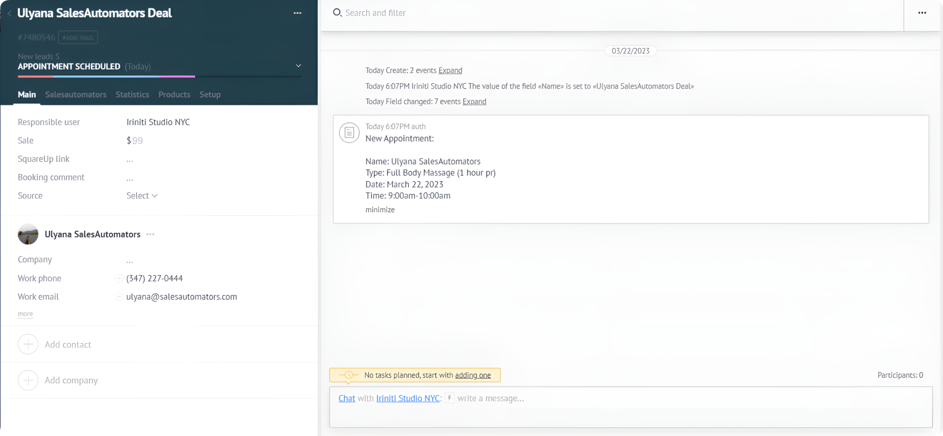Click the note icon beside New Appointment
Viewport: 943px width, 436px height.
click(x=349, y=132)
